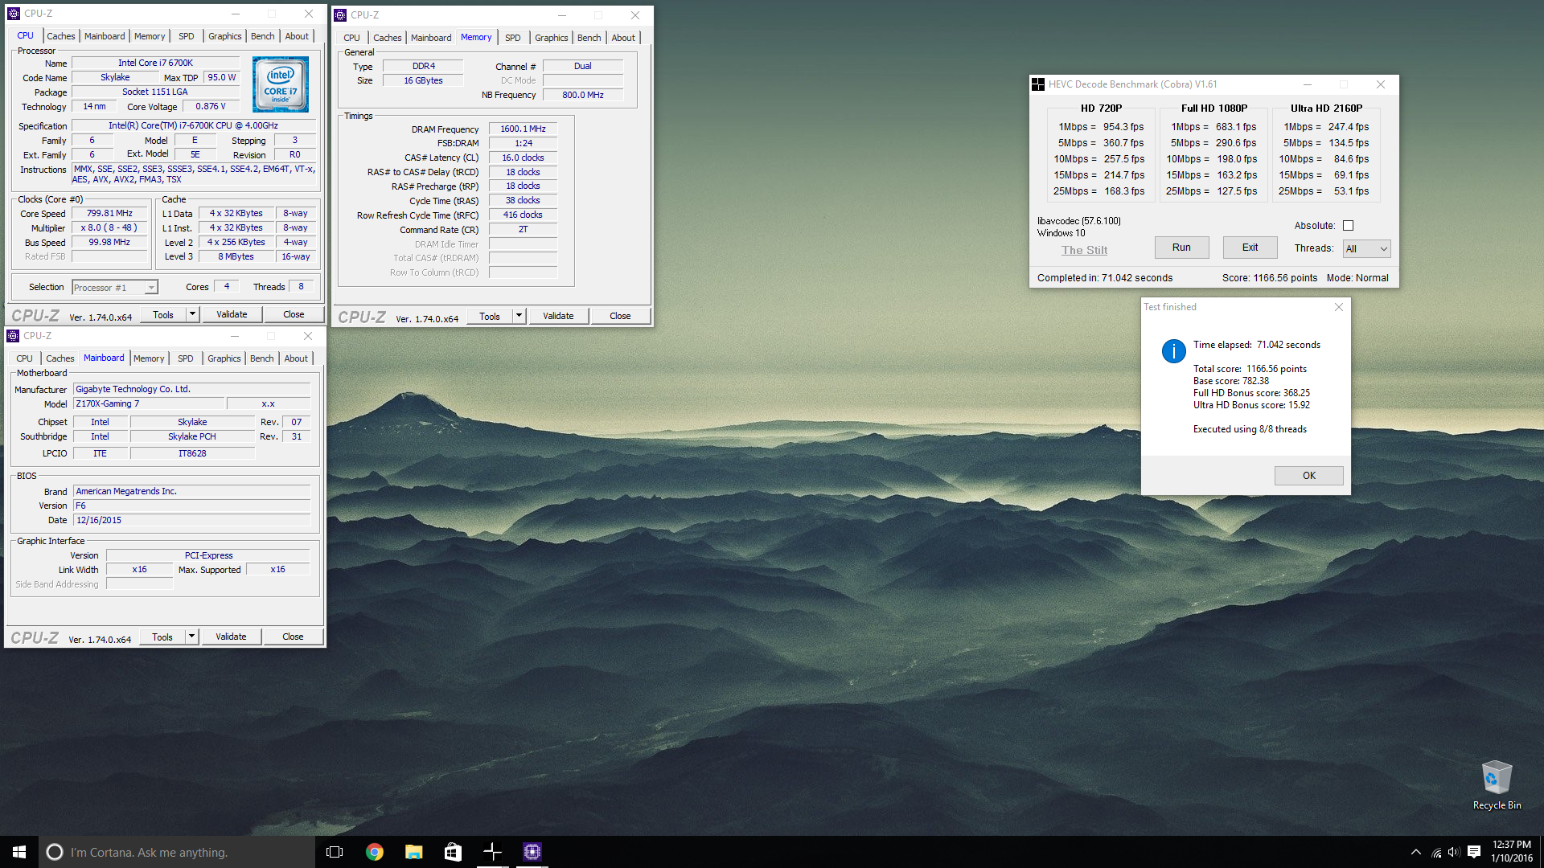Expand the Tools arrow in the CPU window

[192, 314]
